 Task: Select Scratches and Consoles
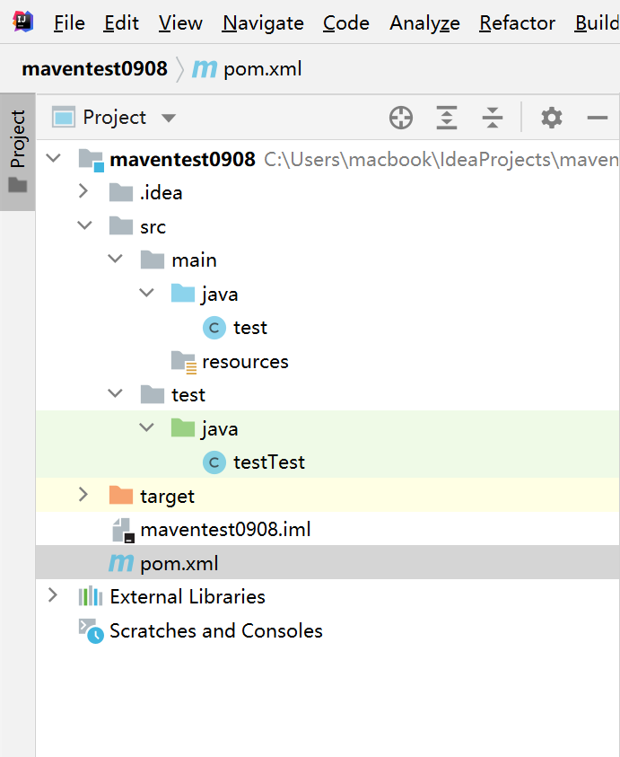tap(216, 631)
